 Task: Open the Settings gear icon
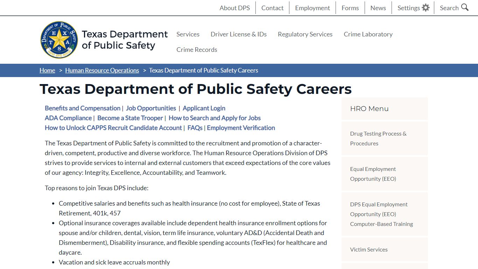426,8
